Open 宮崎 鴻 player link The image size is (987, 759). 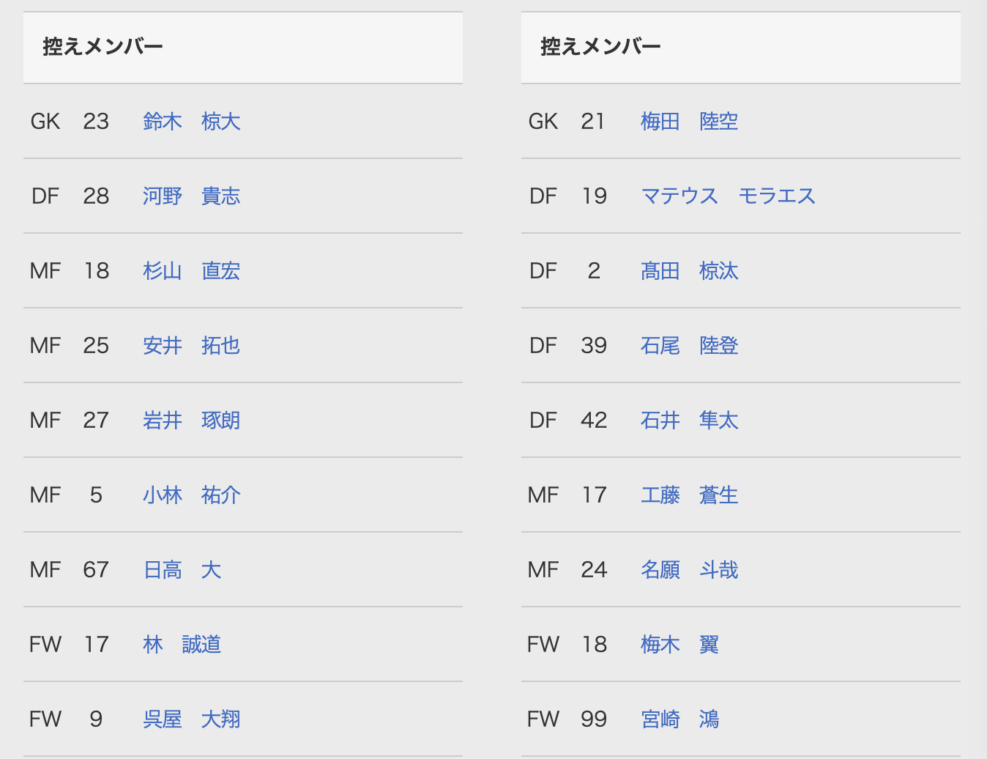point(680,719)
